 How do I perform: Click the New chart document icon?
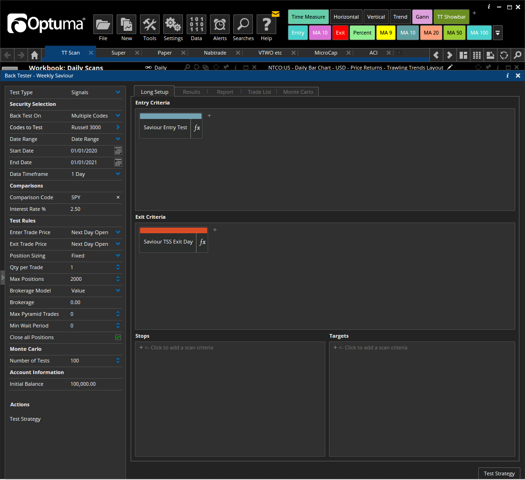point(126,25)
